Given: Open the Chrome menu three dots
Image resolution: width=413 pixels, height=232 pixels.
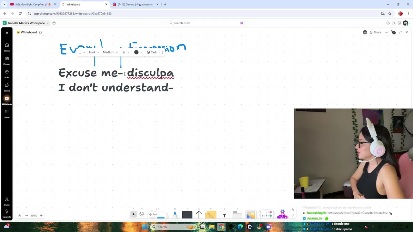Looking at the screenshot, I should click(x=408, y=14).
